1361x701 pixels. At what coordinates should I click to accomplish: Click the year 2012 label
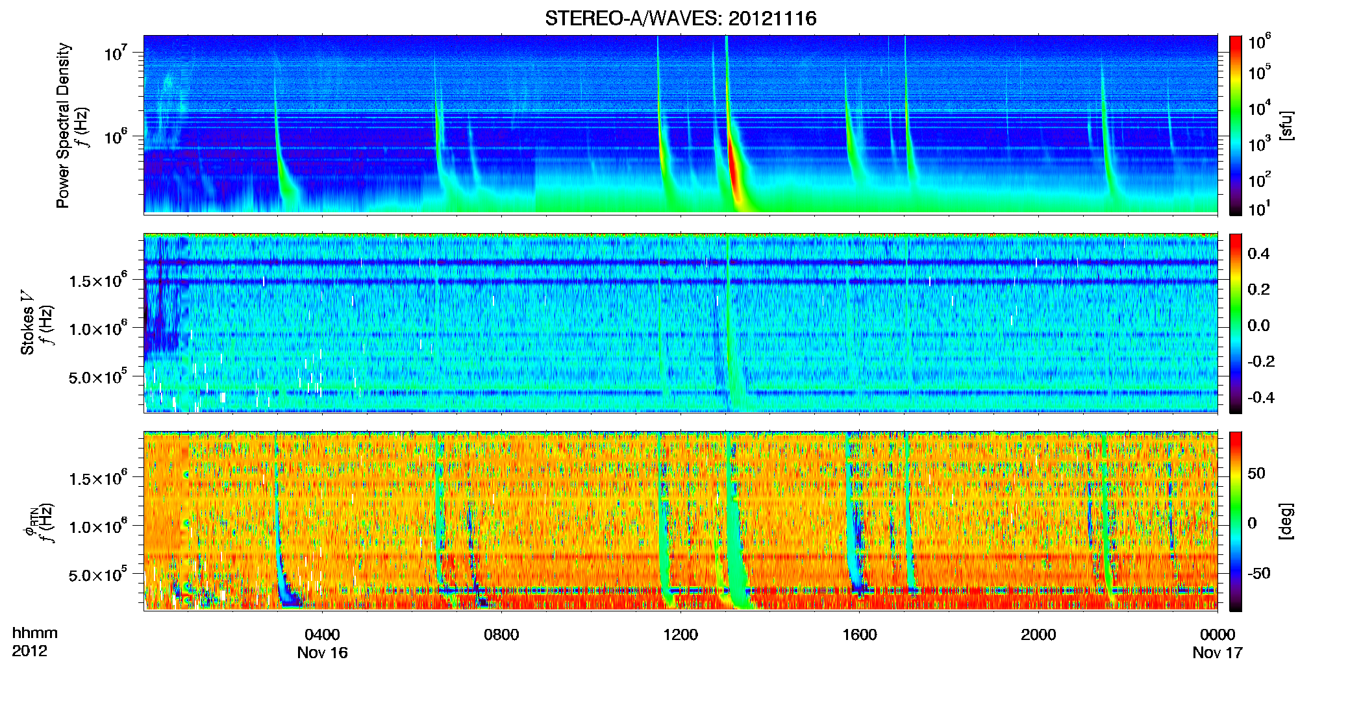pos(30,651)
